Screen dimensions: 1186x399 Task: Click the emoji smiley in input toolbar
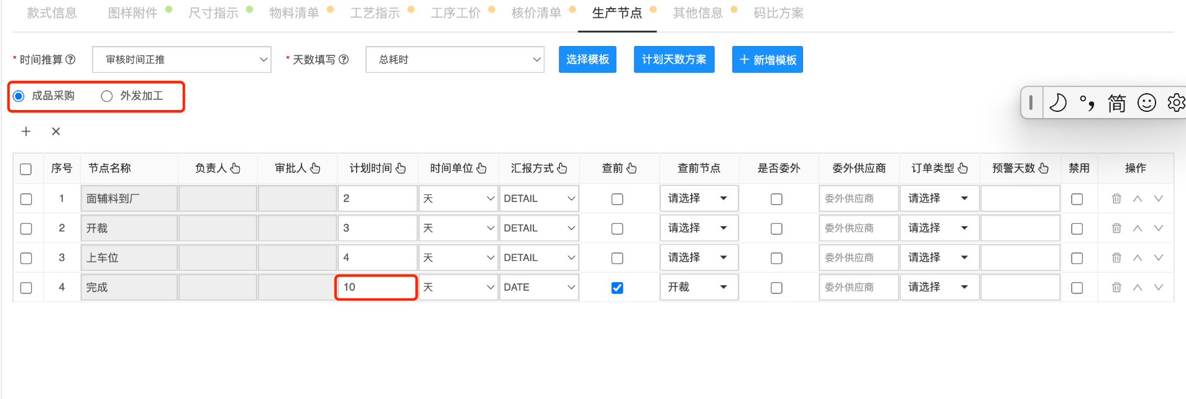[x=1146, y=103]
